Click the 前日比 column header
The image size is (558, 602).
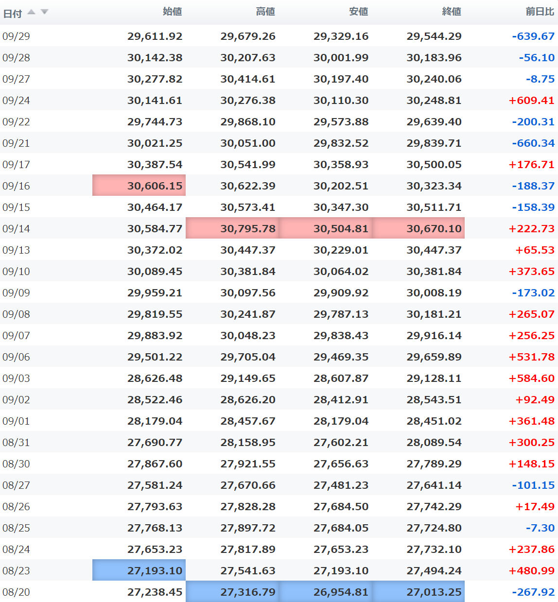click(x=540, y=12)
